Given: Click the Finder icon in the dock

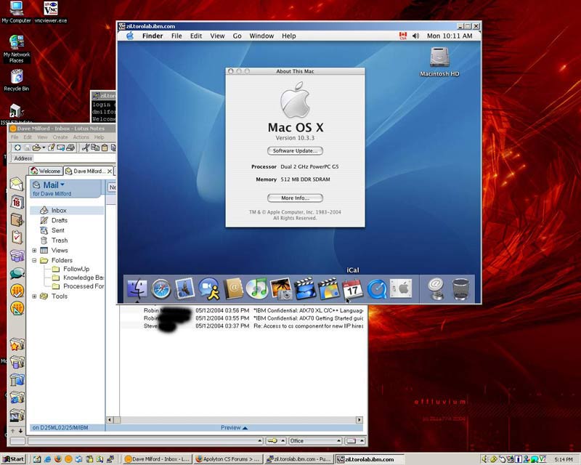Looking at the screenshot, I should (137, 289).
